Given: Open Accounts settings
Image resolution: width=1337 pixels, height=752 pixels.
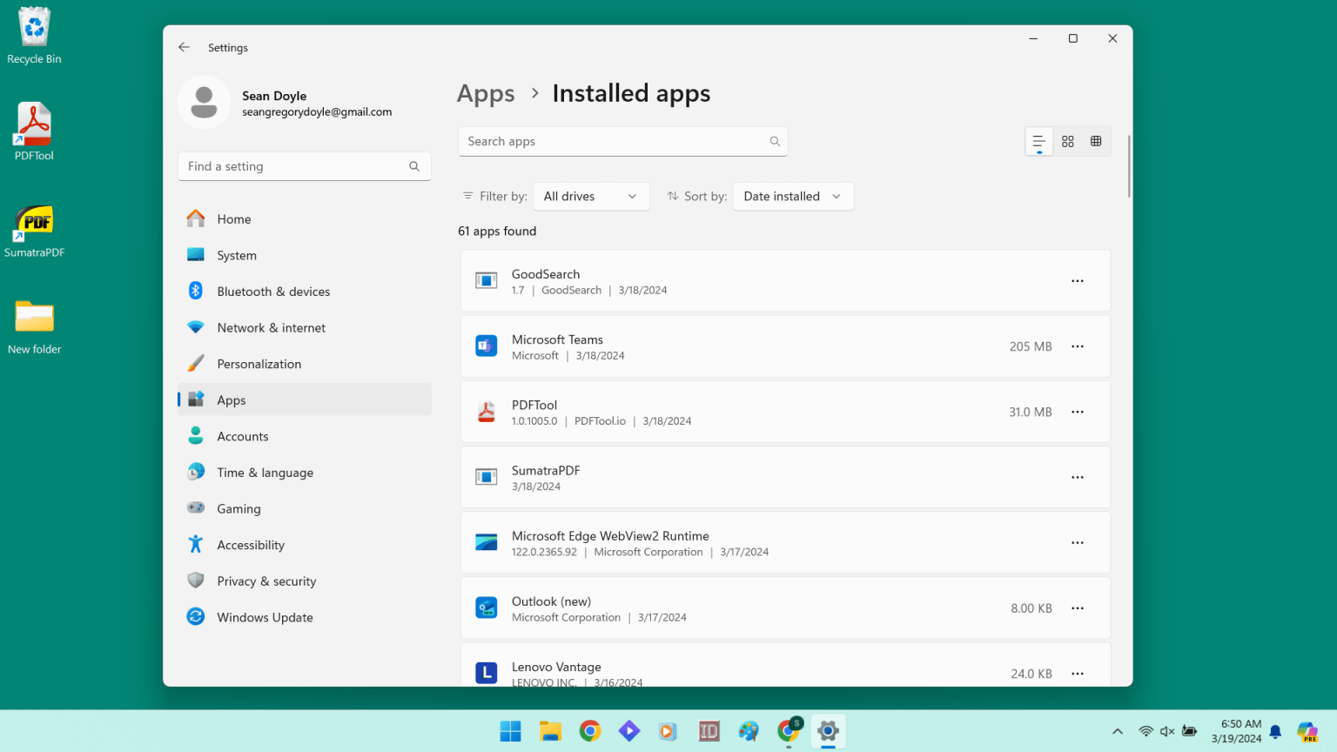Looking at the screenshot, I should pos(305,437).
